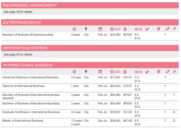
Task: Click the clock icon in International Business header
Action: pyautogui.click(x=74, y=72)
